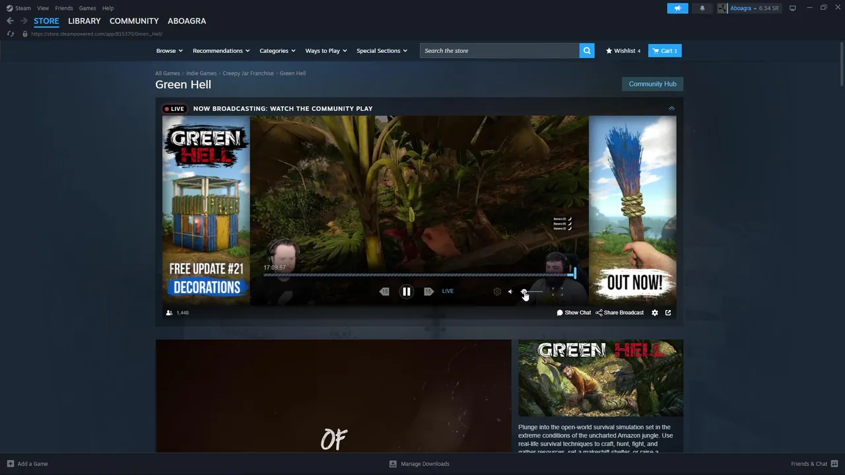
Task: Click the 6.34 SR wallet balance
Action: tap(769, 8)
